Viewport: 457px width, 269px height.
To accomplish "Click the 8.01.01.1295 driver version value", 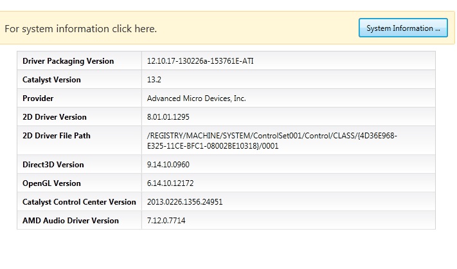I will [168, 117].
